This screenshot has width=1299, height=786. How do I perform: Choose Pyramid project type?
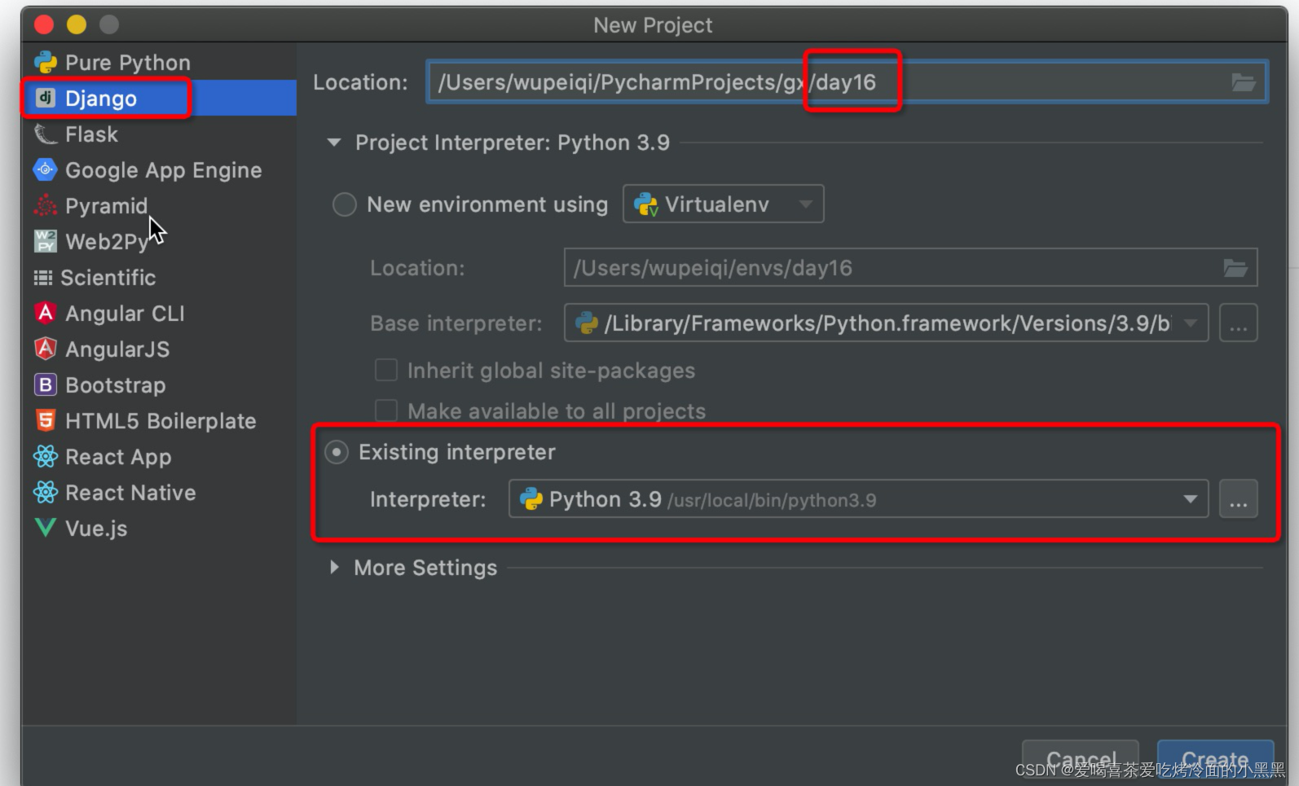click(106, 206)
